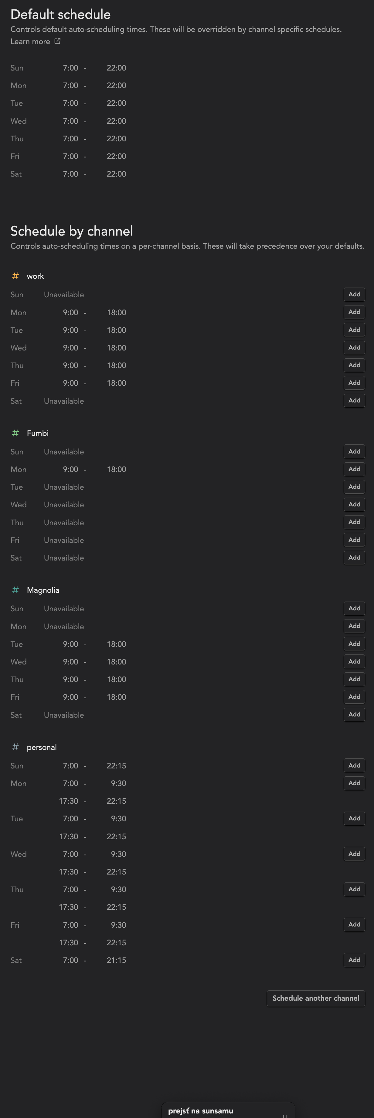Add a time slot for work Sunday
This screenshot has width=374, height=1118.
click(x=354, y=294)
